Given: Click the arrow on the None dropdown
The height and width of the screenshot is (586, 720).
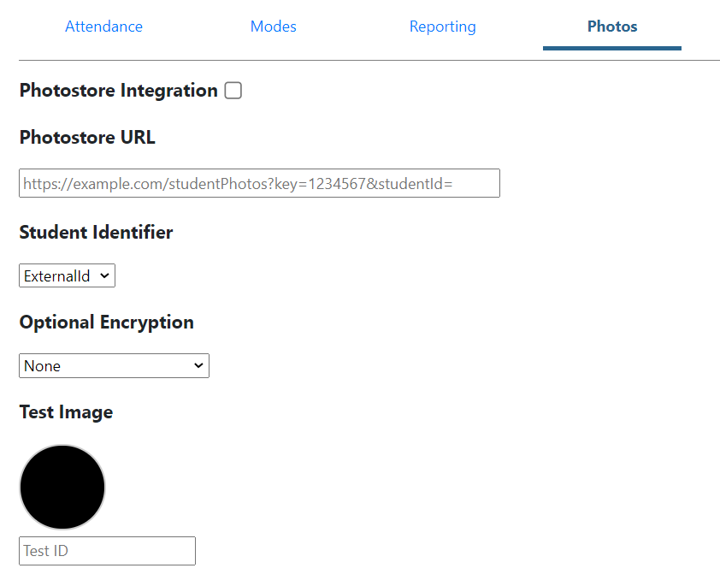Looking at the screenshot, I should click(198, 366).
